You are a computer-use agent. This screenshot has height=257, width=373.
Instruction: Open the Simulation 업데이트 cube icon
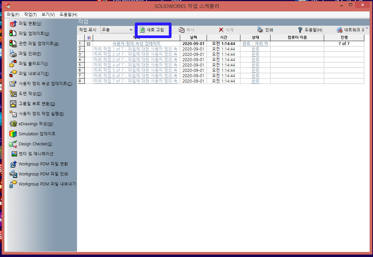[13, 134]
